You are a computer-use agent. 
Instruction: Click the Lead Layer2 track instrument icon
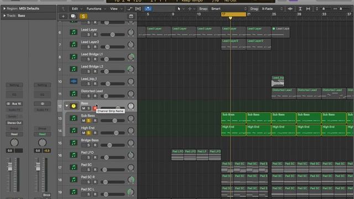click(74, 44)
